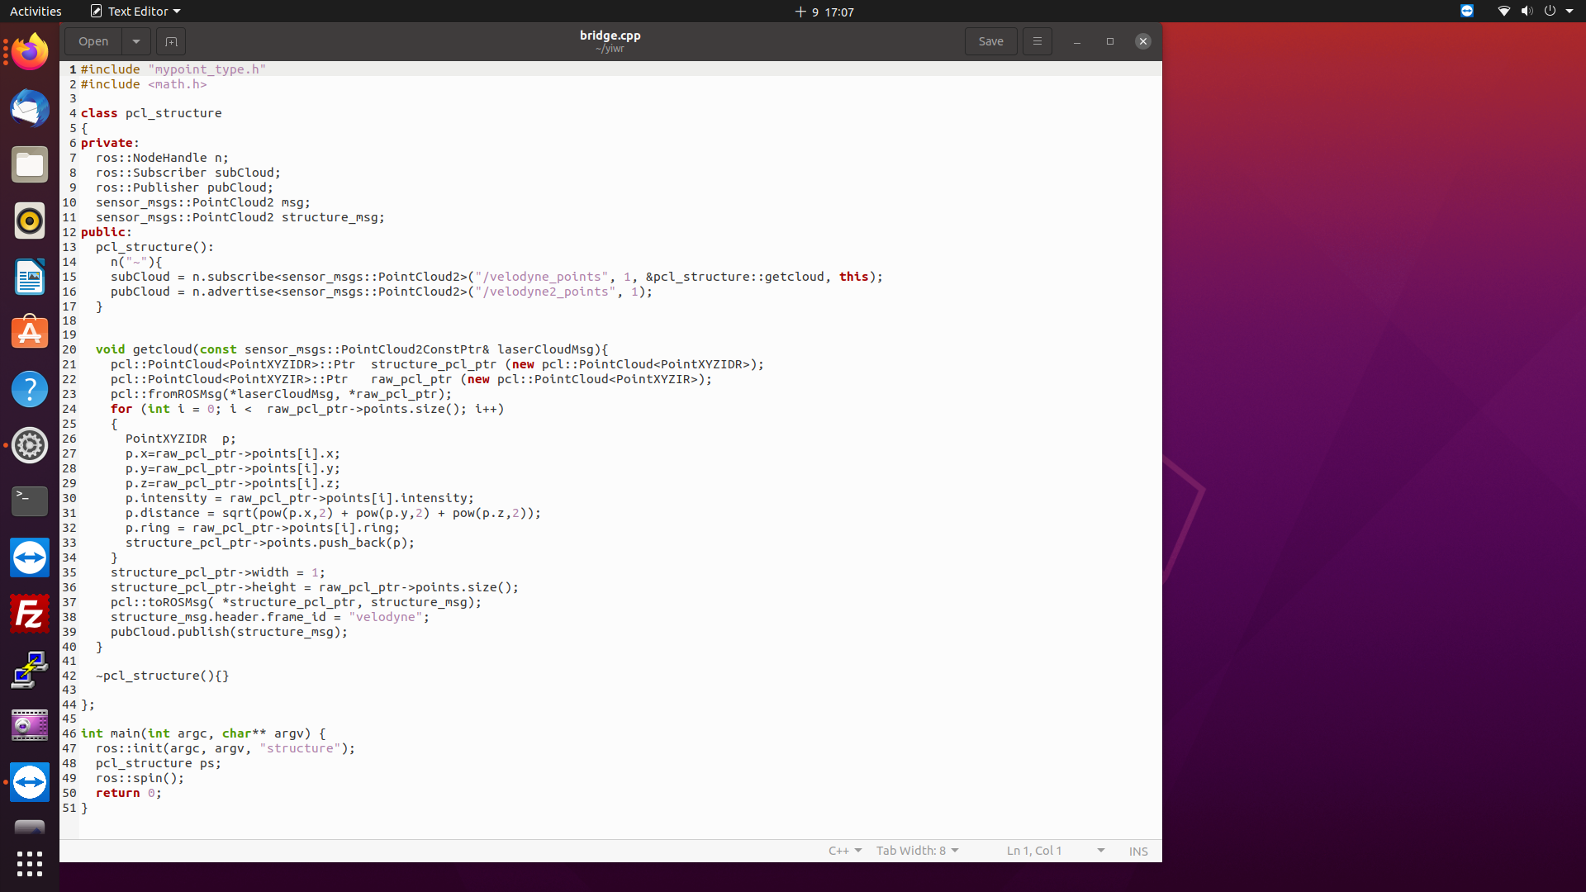Open the Activities overview

[x=36, y=11]
